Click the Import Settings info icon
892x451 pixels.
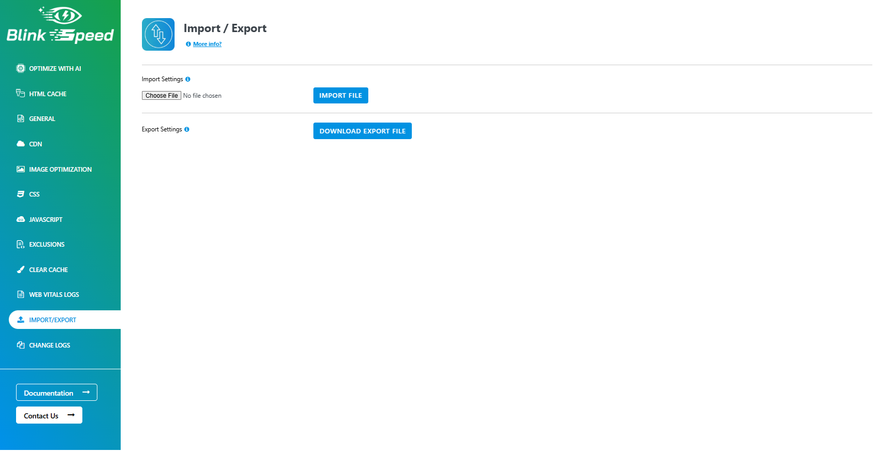coord(188,79)
